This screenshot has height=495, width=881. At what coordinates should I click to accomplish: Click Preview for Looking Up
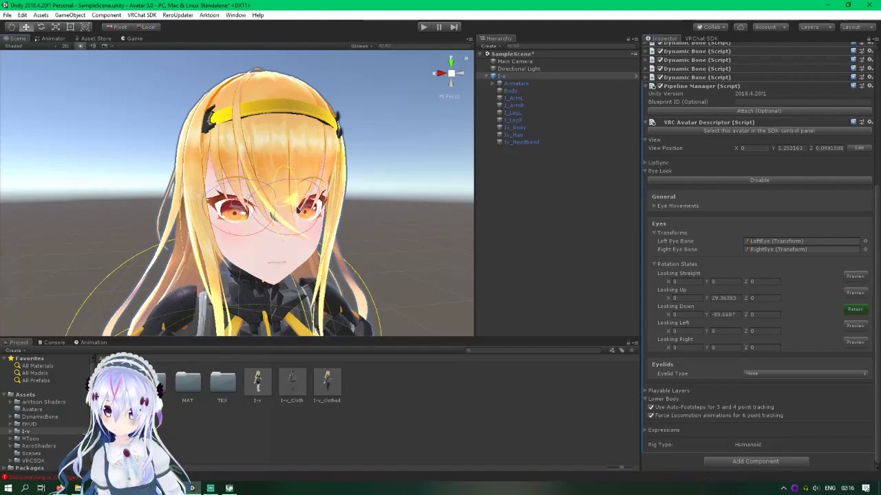pyautogui.click(x=855, y=293)
